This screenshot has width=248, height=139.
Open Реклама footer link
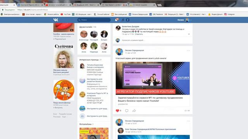coord(57,117)
